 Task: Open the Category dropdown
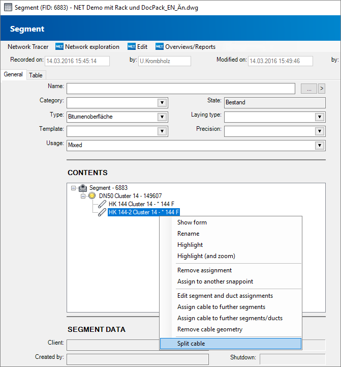pyautogui.click(x=162, y=103)
